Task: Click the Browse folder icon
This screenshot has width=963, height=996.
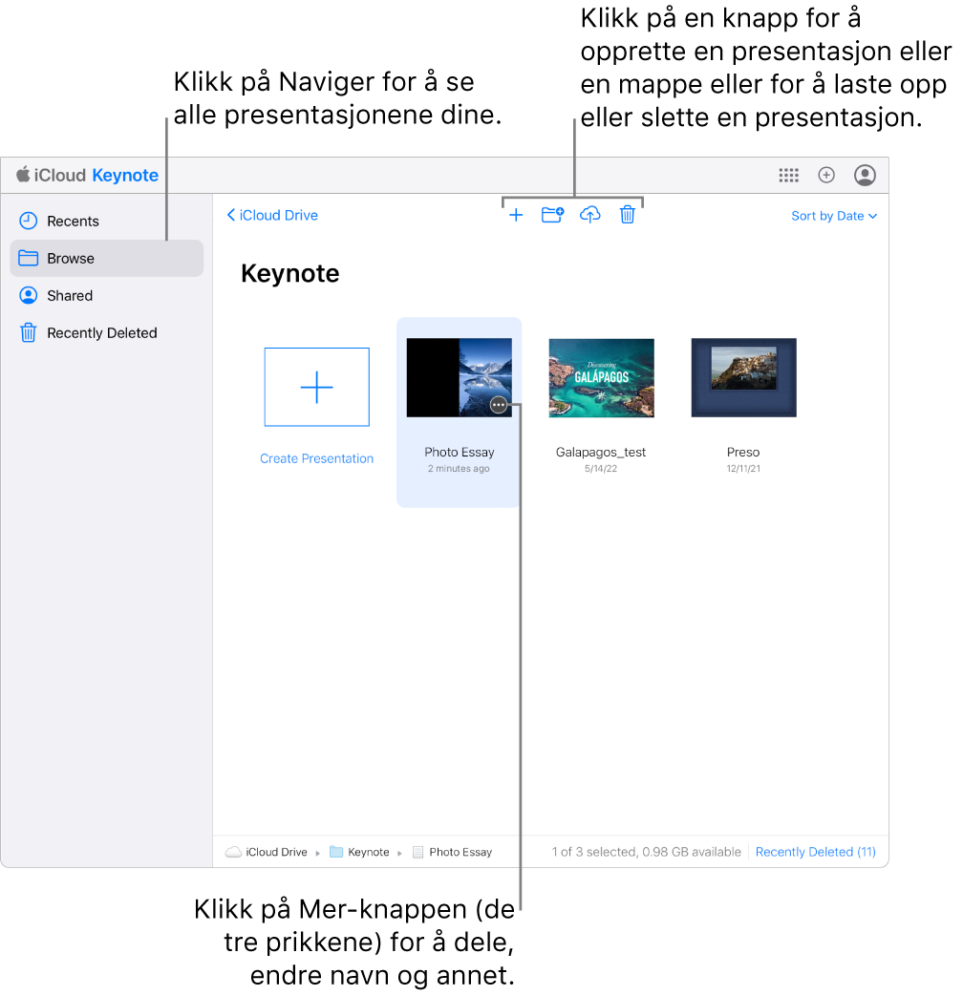Action: pyautogui.click(x=29, y=258)
